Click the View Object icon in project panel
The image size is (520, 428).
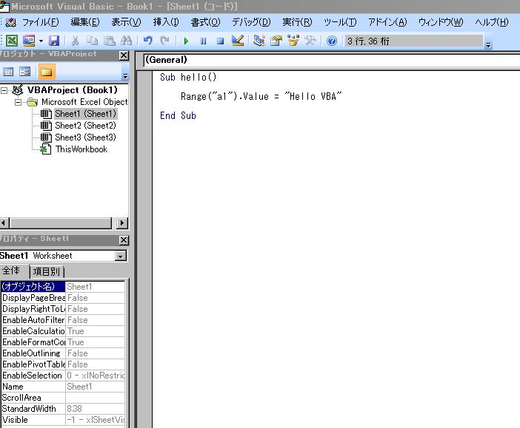coord(25,72)
